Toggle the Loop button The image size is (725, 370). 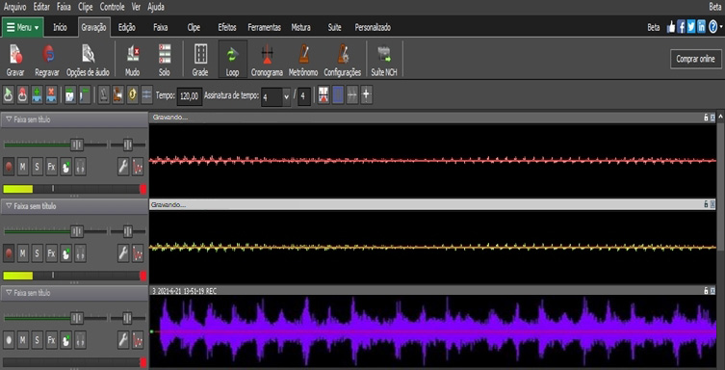[232, 59]
